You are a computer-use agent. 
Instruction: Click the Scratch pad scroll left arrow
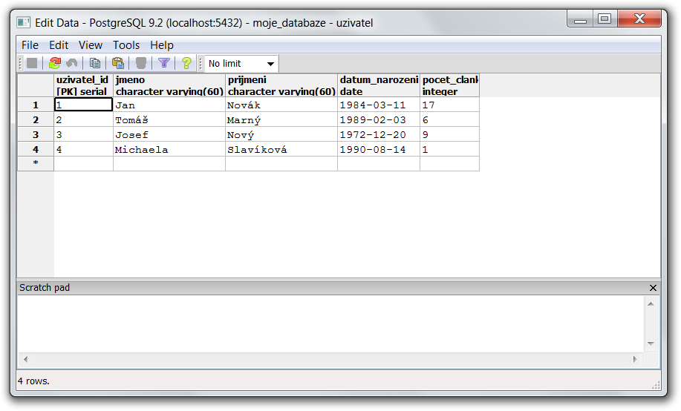pyautogui.click(x=26, y=359)
